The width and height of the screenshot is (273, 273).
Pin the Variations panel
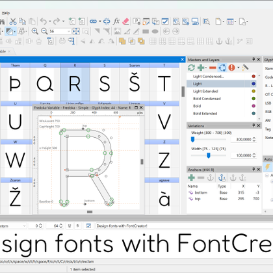click(x=253, y=125)
